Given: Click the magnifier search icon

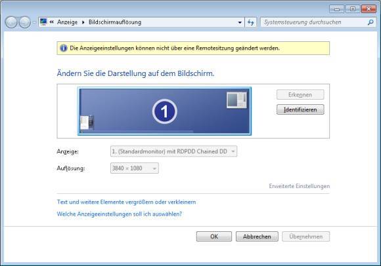Looking at the screenshot, I should 370,22.
